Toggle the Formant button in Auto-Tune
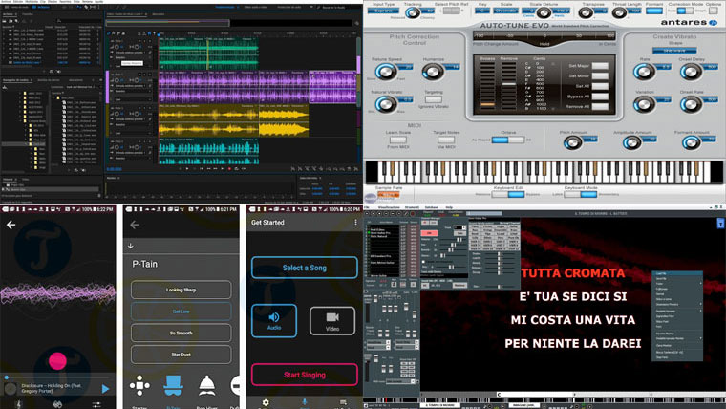 pos(653,11)
